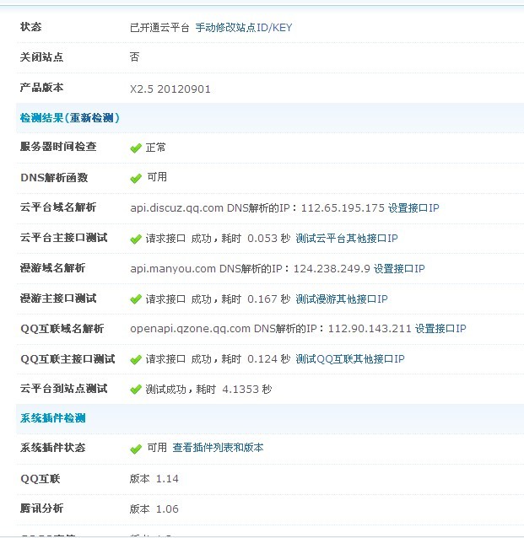Click the QQ互联域名解析 row label
Screen dimensions: 524x538
[62, 328]
